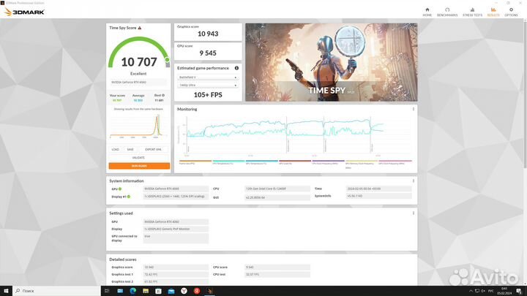Open Yandex Browser from the taskbar

(x=184, y=291)
